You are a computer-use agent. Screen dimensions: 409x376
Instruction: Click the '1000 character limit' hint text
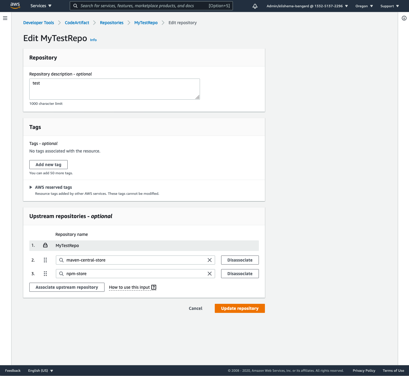pos(46,104)
